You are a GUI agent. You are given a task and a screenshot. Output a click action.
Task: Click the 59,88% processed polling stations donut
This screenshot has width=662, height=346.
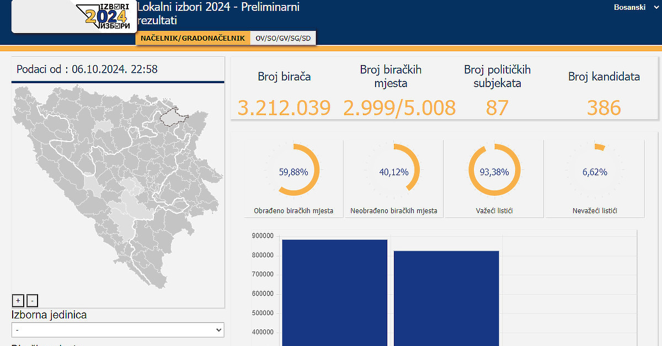293,170
